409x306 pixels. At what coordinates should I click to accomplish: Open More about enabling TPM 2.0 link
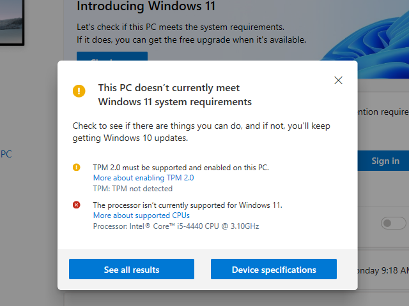143,178
